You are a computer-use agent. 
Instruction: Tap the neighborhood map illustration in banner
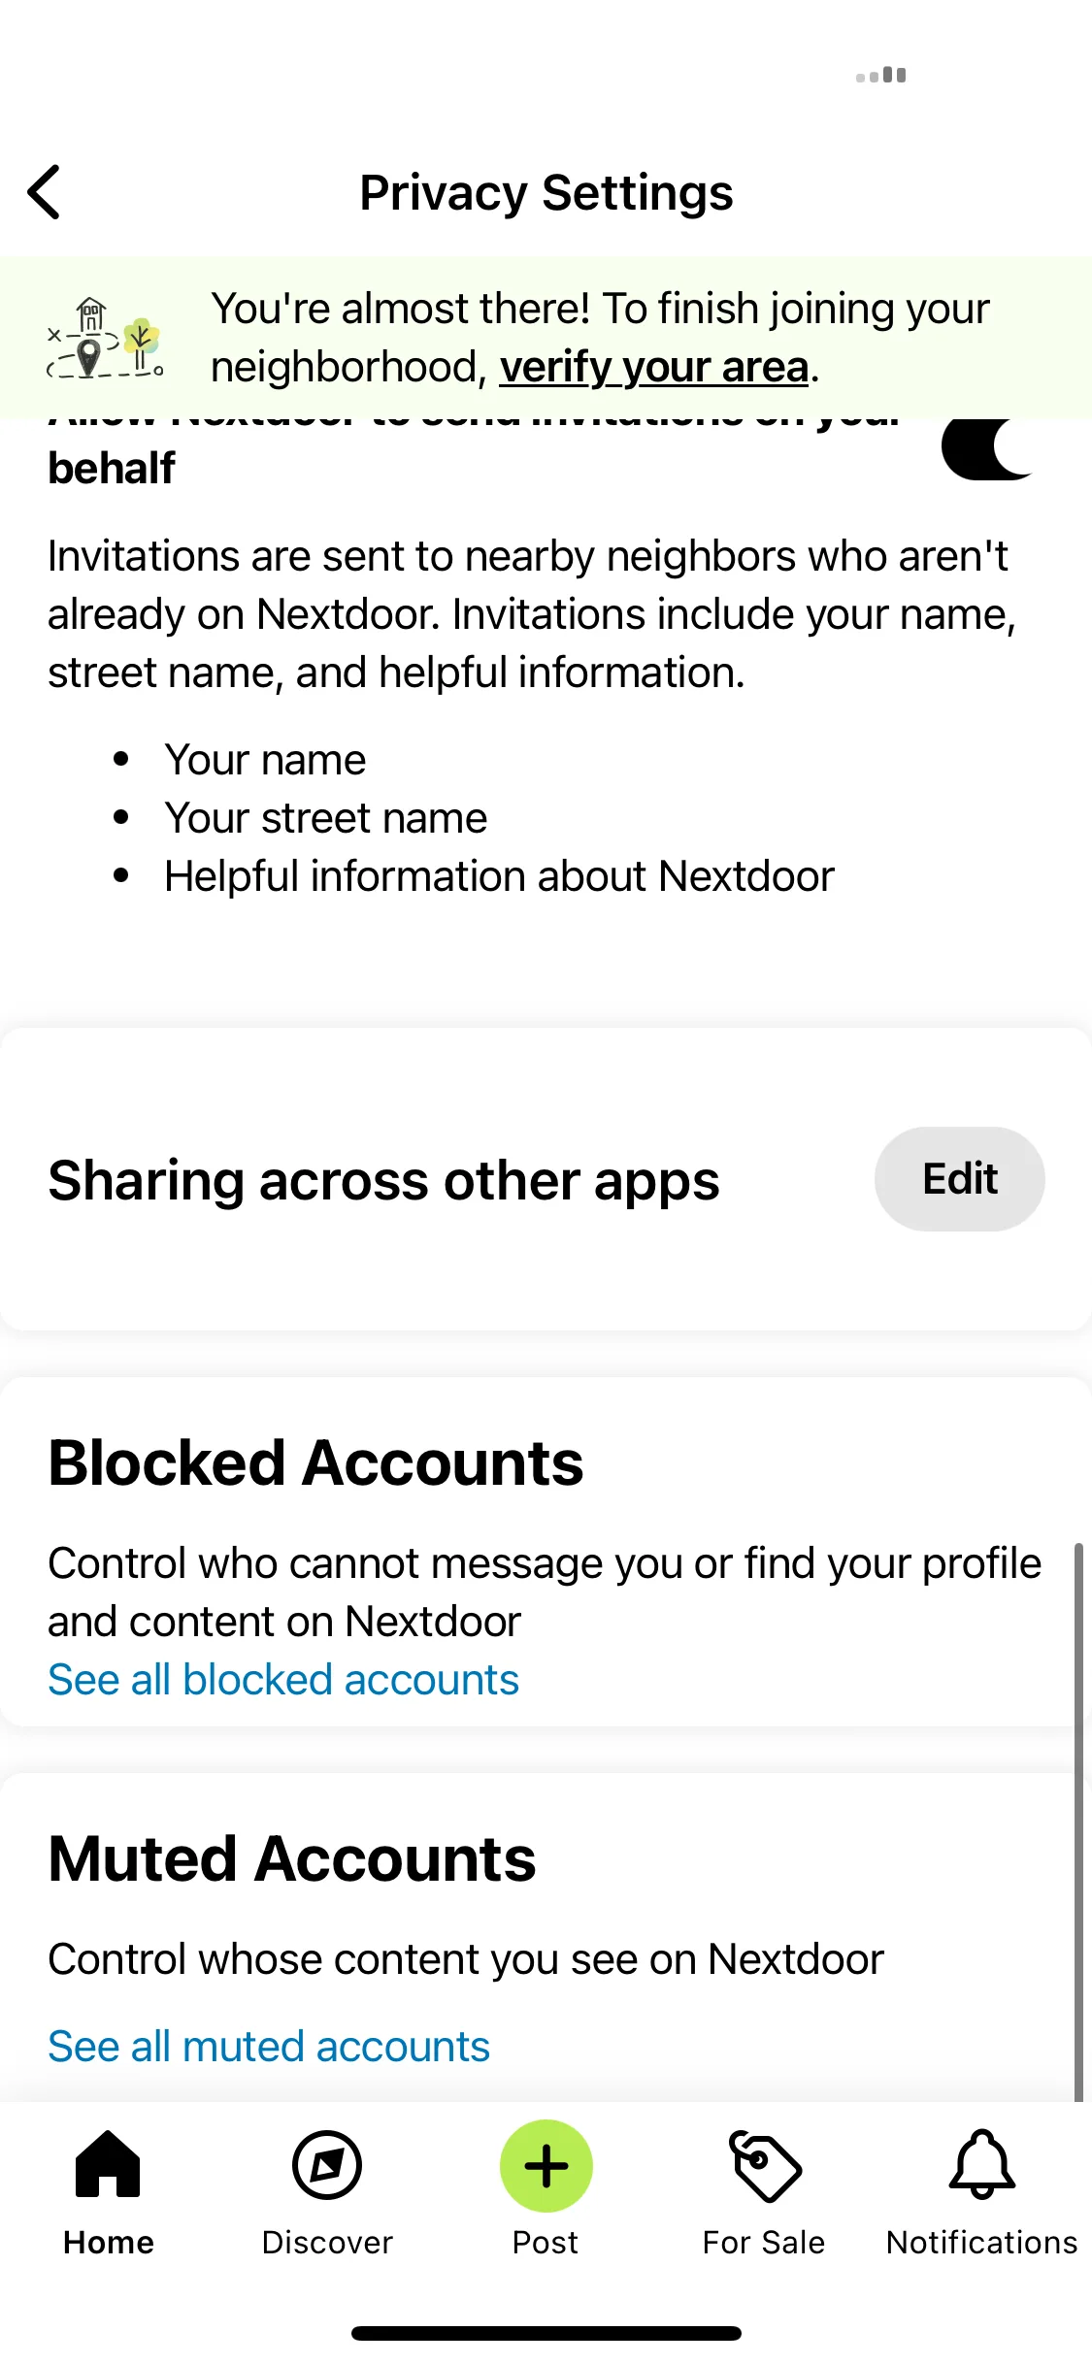[x=106, y=338]
